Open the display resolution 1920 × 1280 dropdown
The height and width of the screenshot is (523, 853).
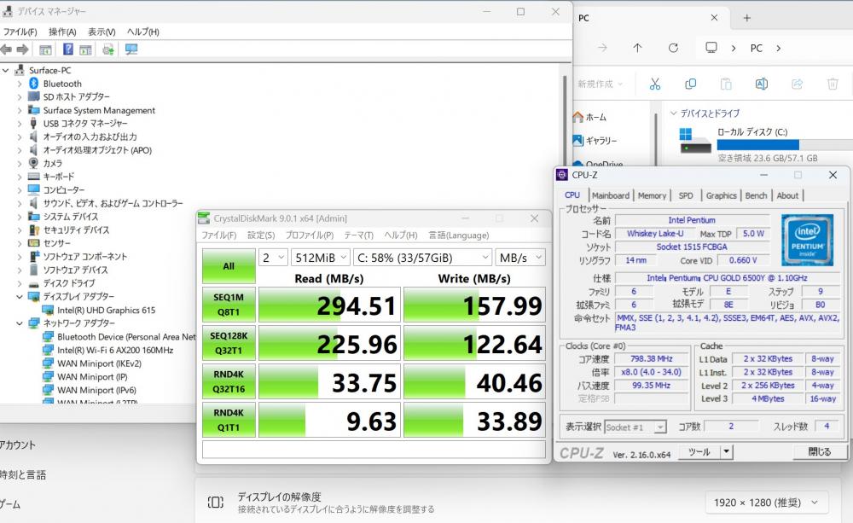tap(767, 503)
